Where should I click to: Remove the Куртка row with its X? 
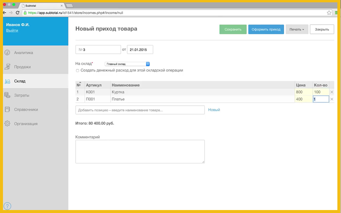tap(331, 92)
